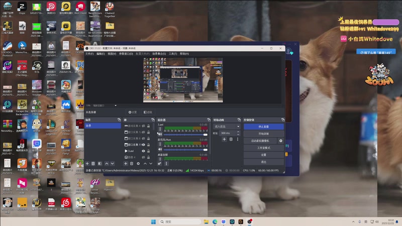Viewport: 402px width, 226px height.
Task: Move scene up with the Scenes up arrow
Action: click(x=107, y=164)
